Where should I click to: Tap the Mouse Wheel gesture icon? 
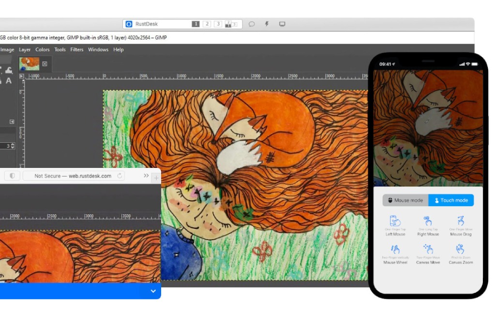click(x=395, y=250)
